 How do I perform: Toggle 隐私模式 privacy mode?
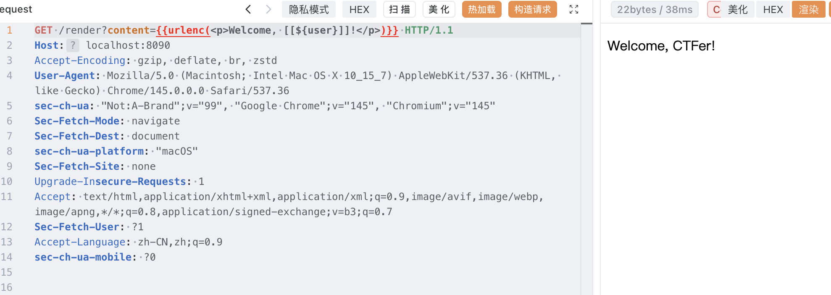[309, 9]
